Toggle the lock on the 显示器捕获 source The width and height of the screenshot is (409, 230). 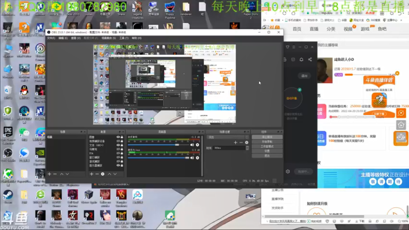tap(122, 165)
